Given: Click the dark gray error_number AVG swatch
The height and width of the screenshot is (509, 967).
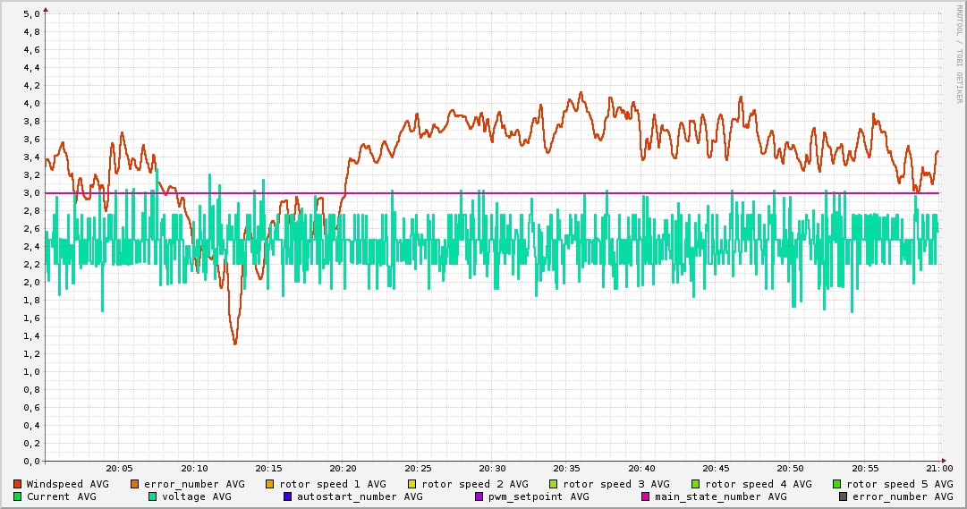Looking at the screenshot, I should tap(843, 496).
